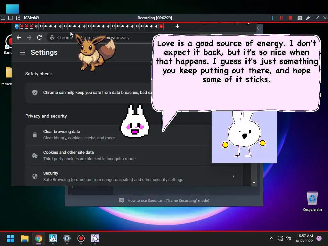Click the pink speech bubble text
This screenshot has width=328, height=246.
click(237, 61)
